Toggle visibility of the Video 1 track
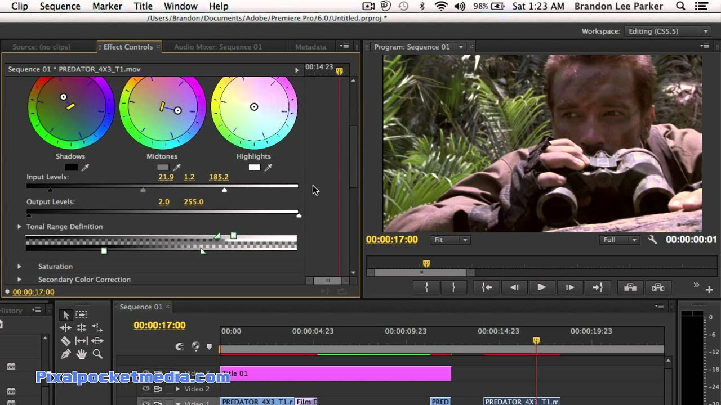 click(x=146, y=403)
